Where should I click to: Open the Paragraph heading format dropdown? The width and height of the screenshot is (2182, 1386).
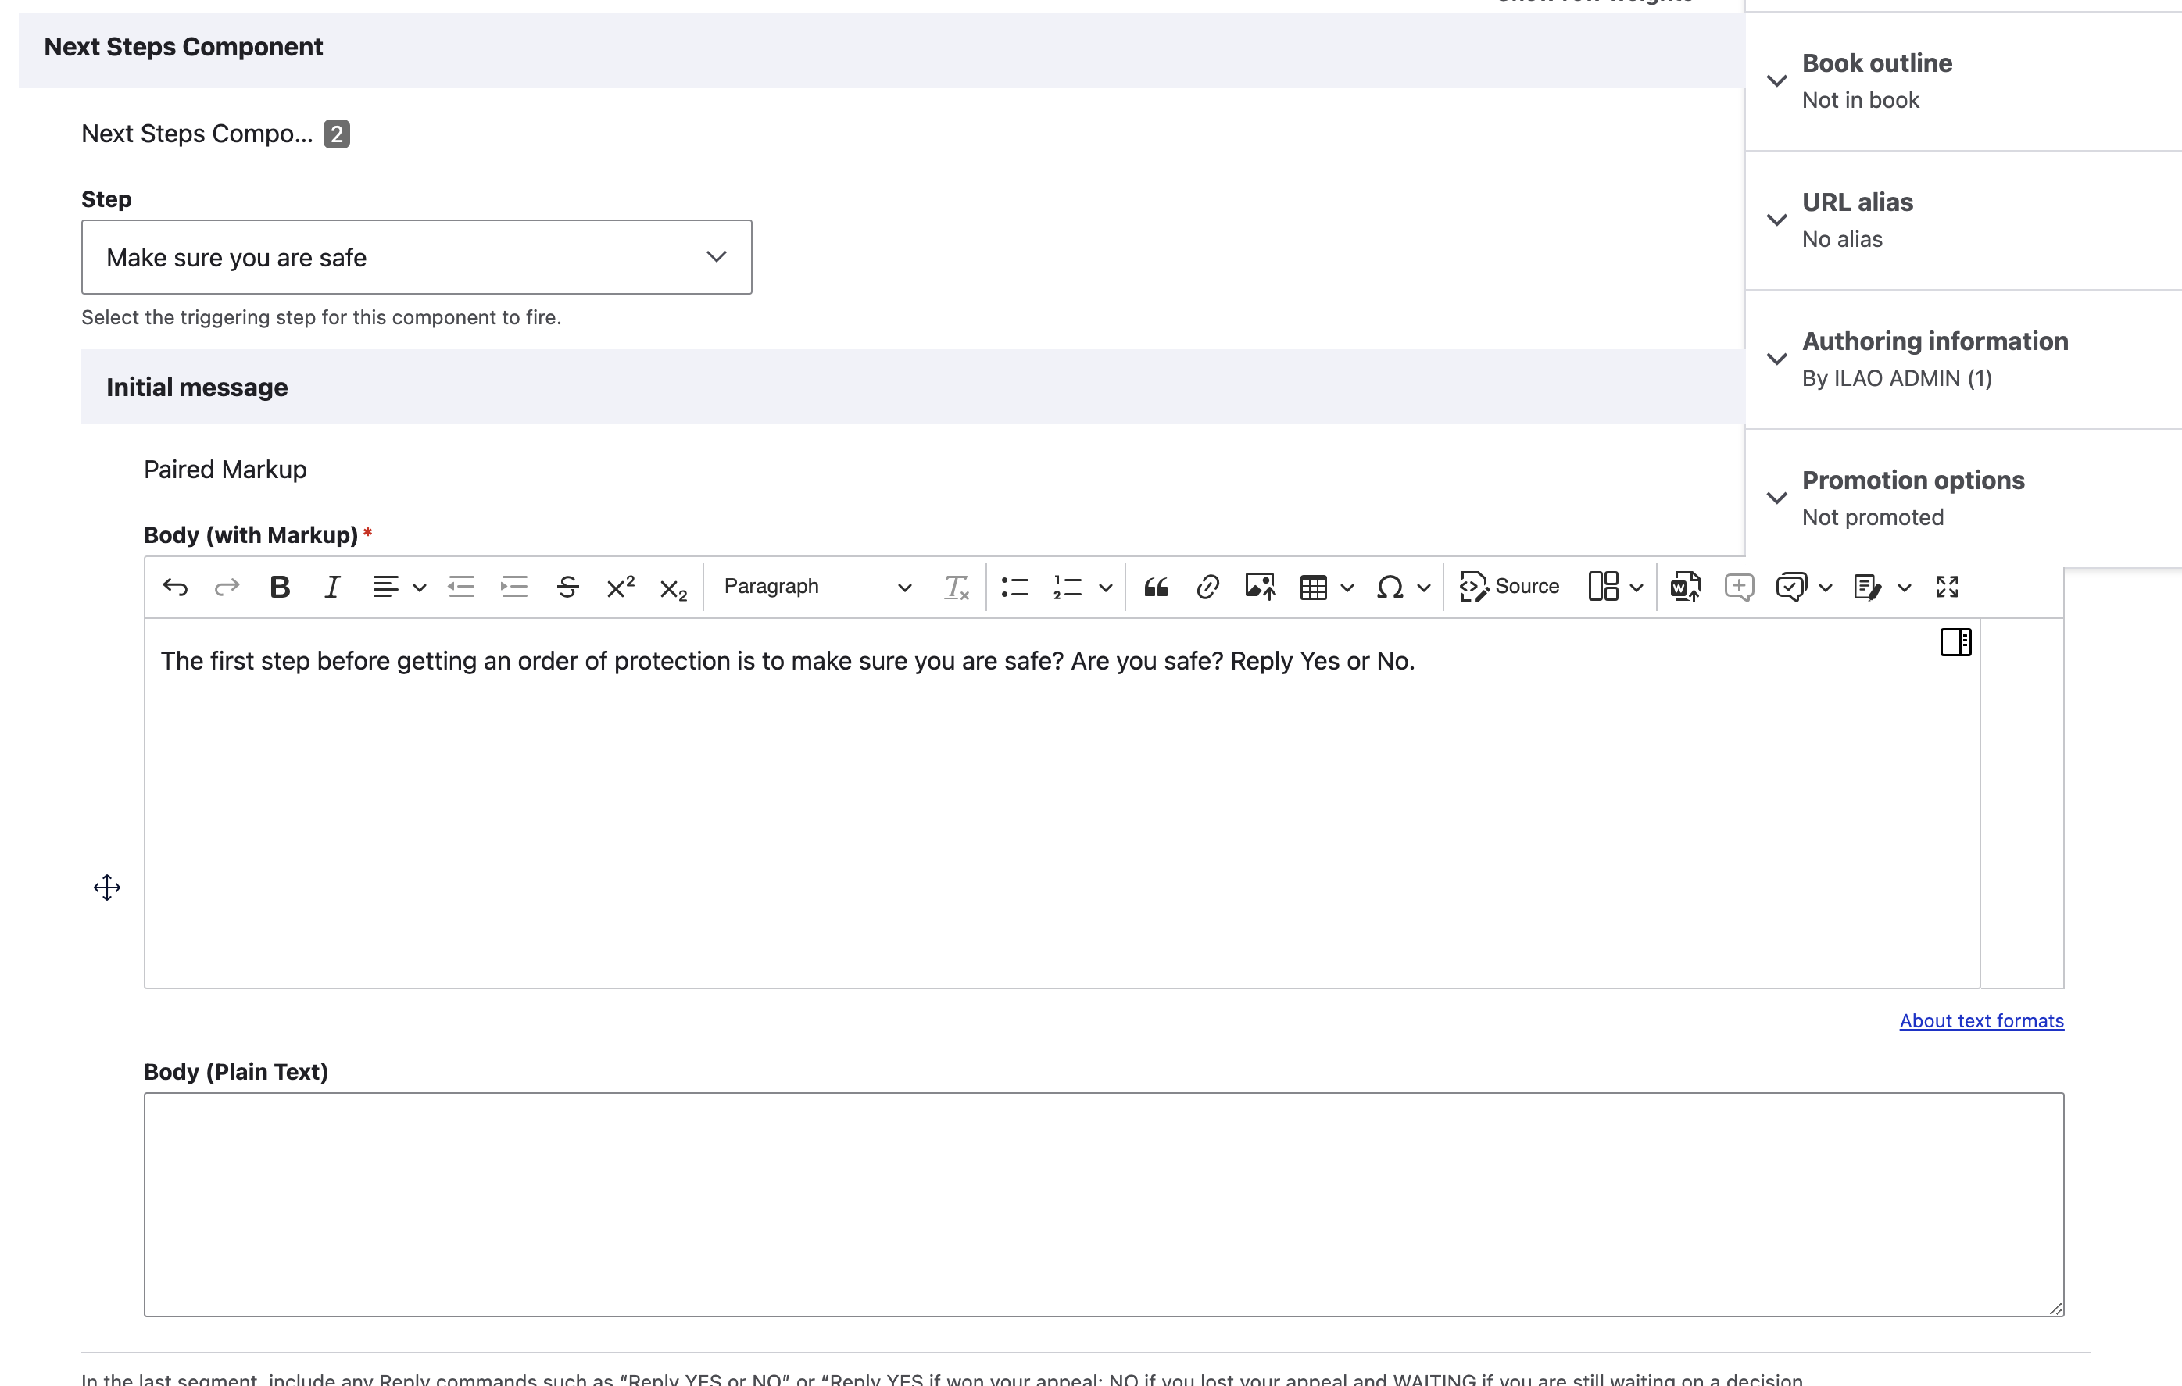tap(817, 587)
